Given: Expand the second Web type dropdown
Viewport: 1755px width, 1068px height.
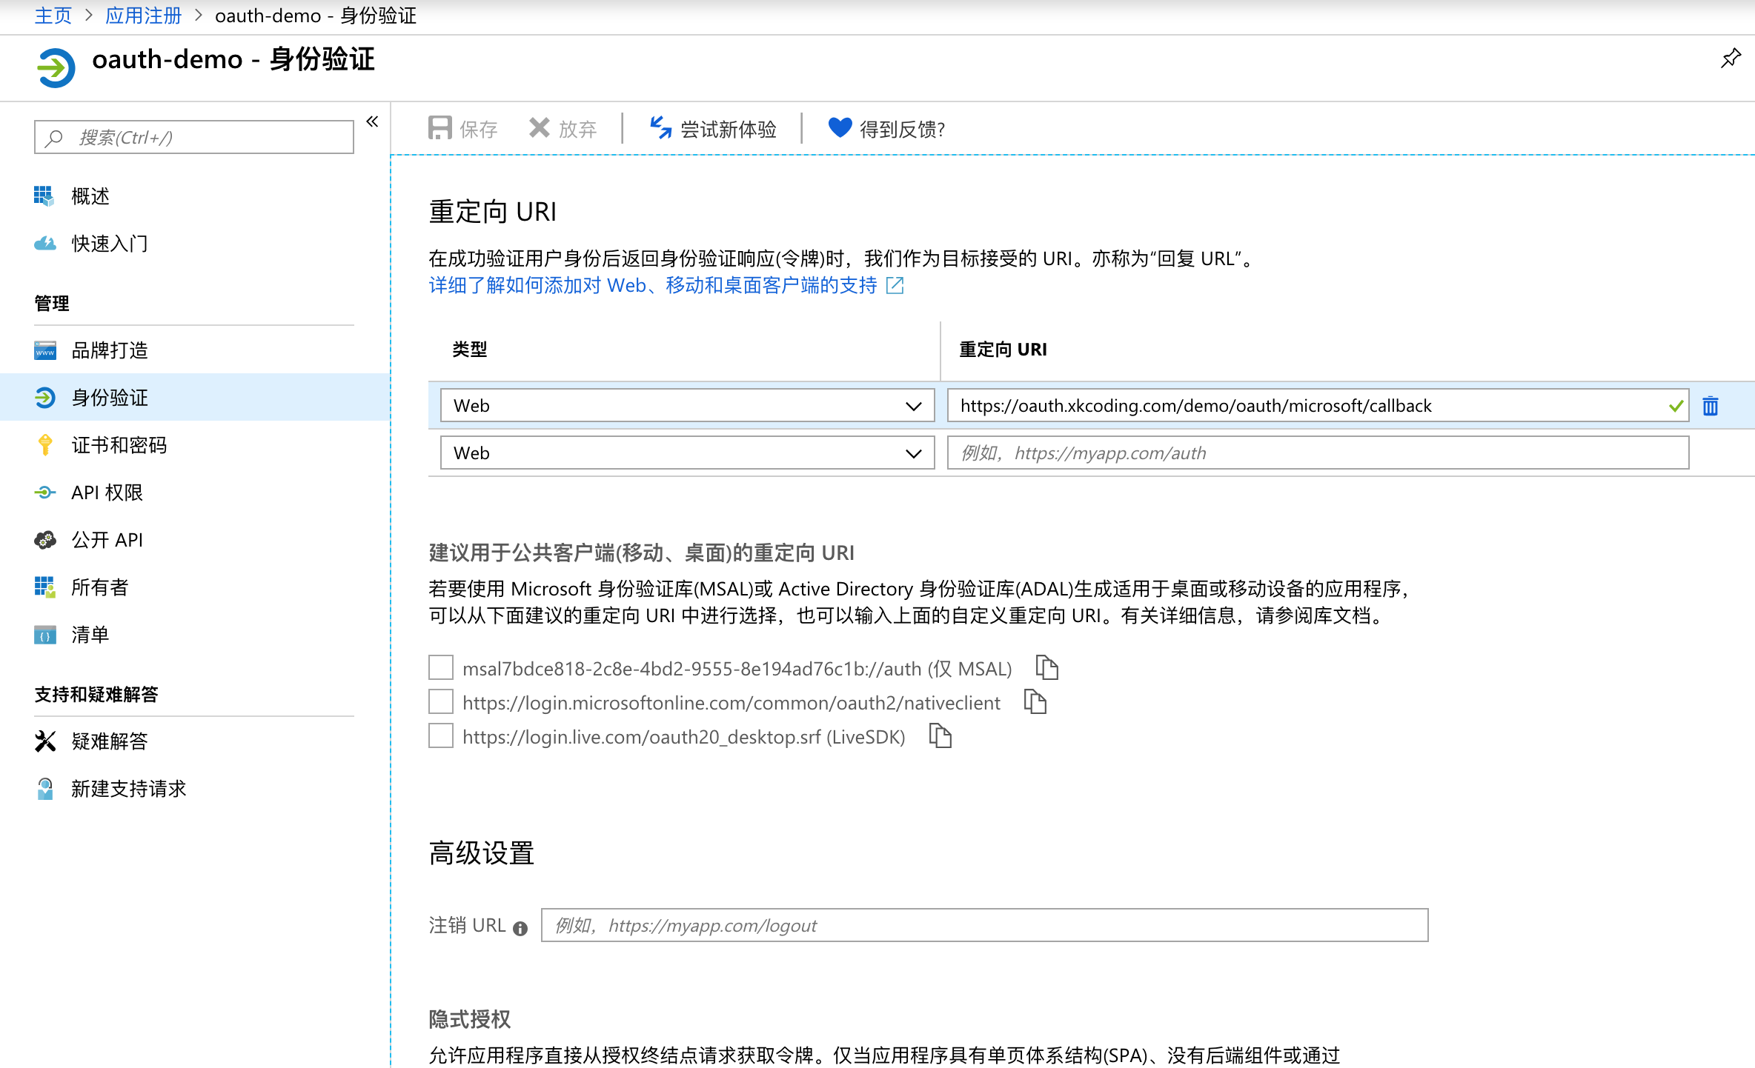Looking at the screenshot, I should [687, 453].
